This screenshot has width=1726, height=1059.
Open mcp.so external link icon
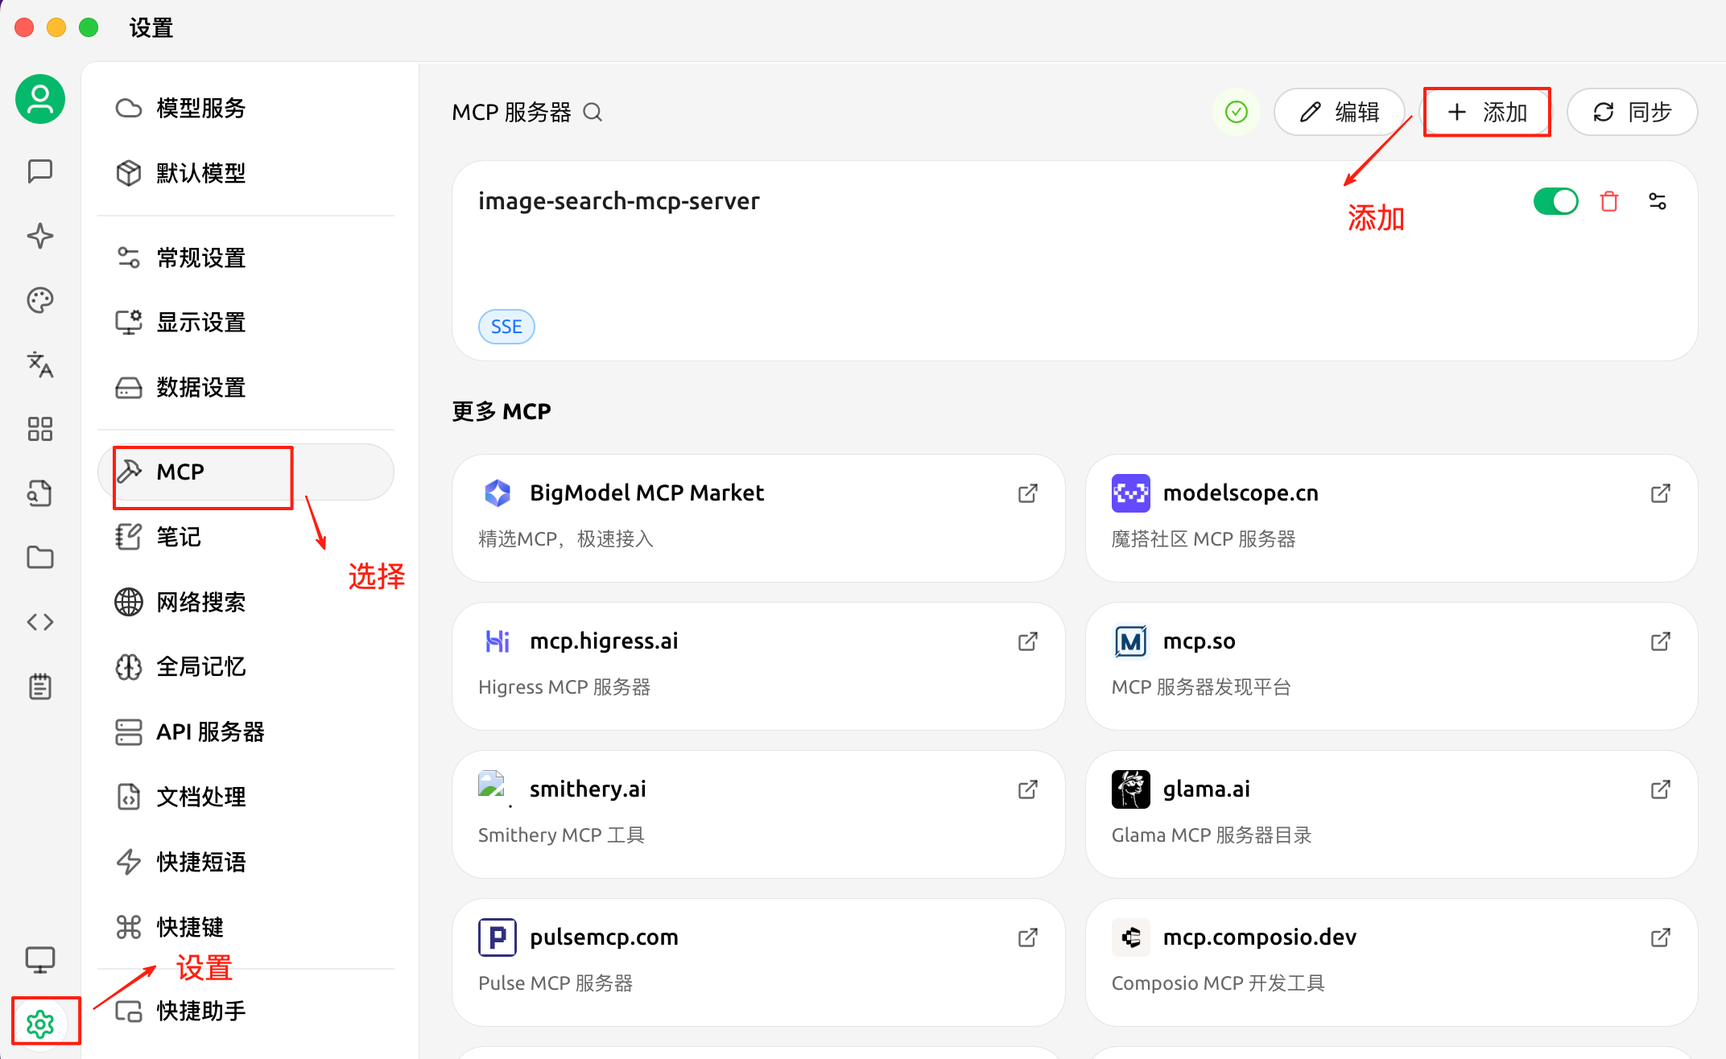[1661, 641]
